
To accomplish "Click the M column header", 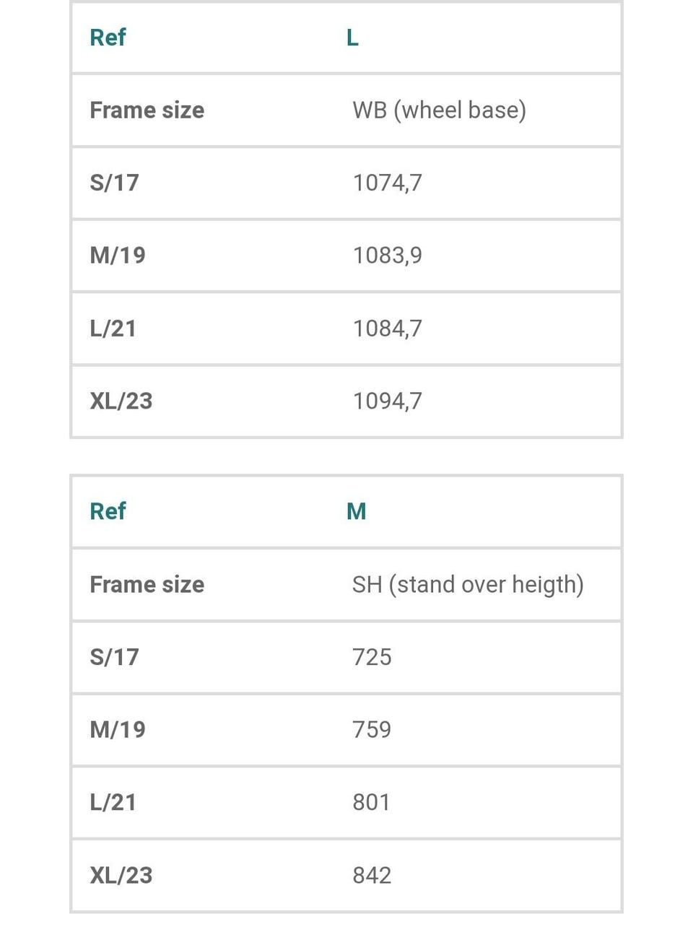I will tap(356, 512).
